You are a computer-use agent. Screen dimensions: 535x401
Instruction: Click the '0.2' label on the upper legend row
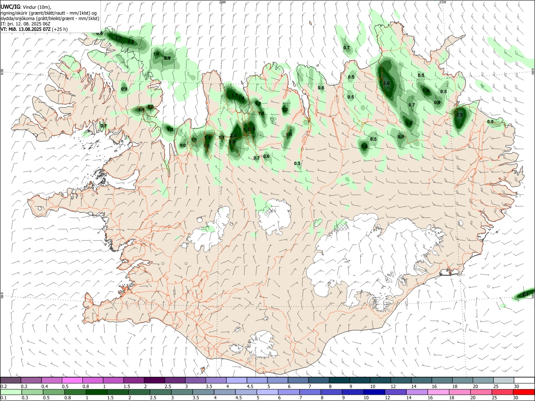pos(4,386)
